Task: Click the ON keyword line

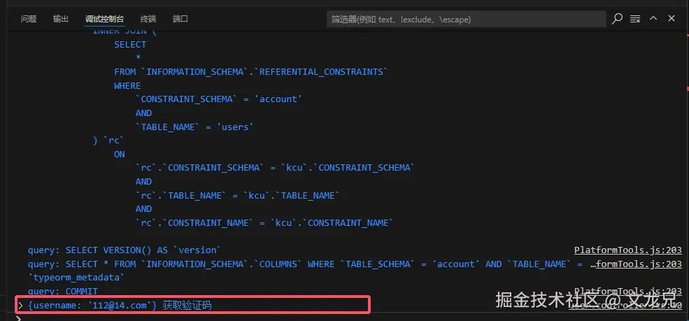Action: 120,154
